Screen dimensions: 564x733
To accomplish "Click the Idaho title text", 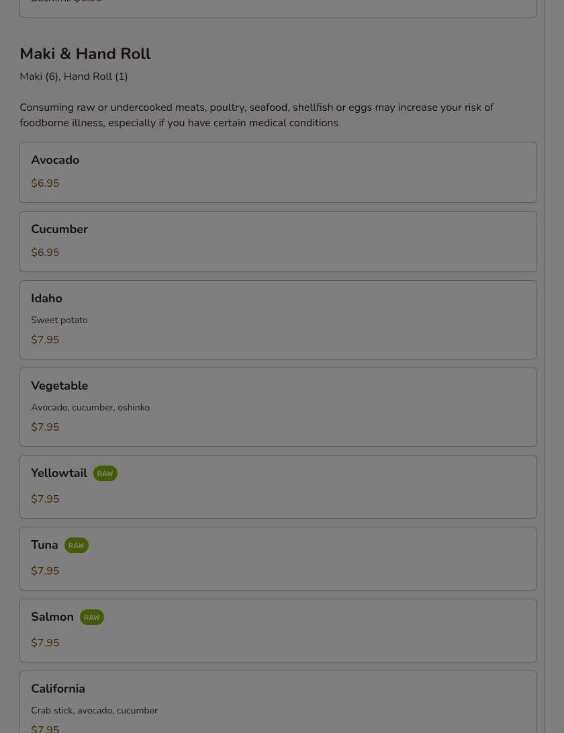I will [x=46, y=298].
